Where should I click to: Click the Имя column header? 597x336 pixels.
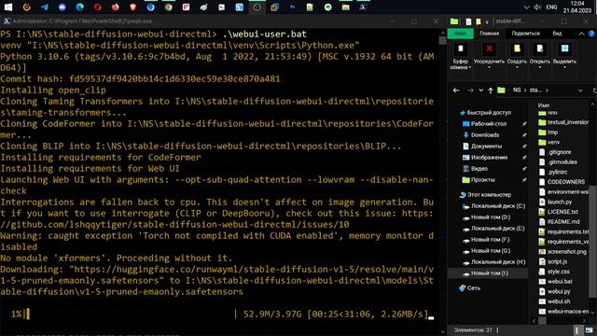pyautogui.click(x=543, y=105)
